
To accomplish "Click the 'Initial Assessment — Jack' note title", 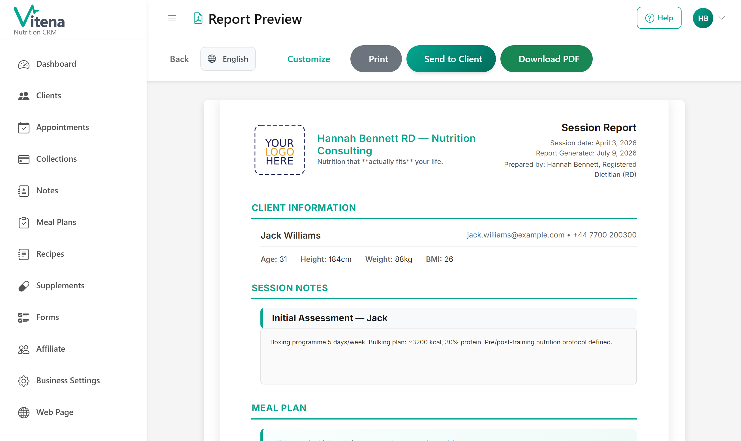I will [x=329, y=318].
